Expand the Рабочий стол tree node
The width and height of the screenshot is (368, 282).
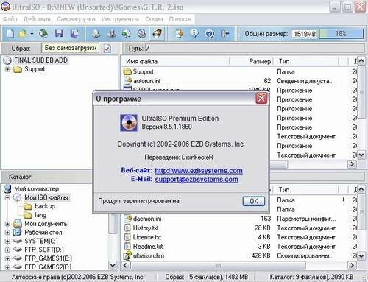[x=7, y=233]
